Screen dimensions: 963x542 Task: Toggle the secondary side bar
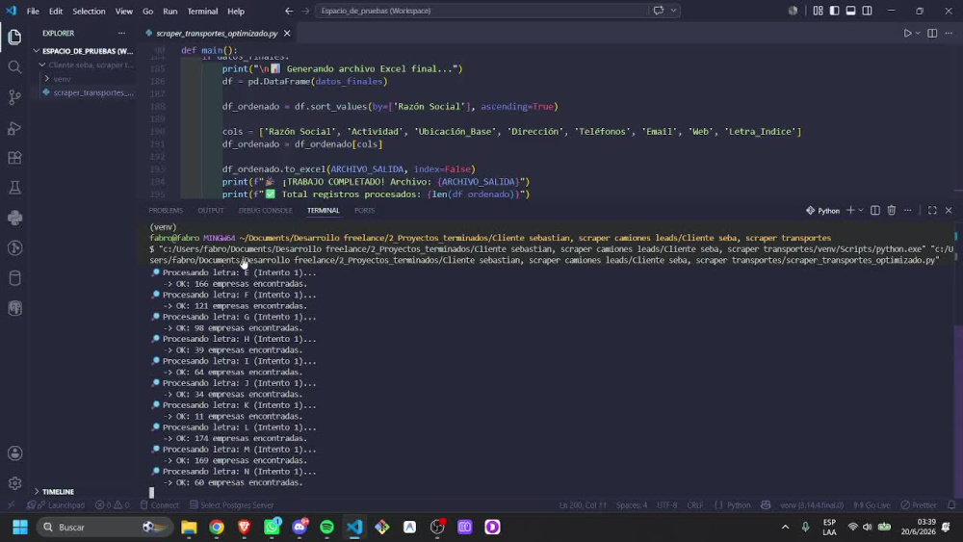(x=868, y=11)
